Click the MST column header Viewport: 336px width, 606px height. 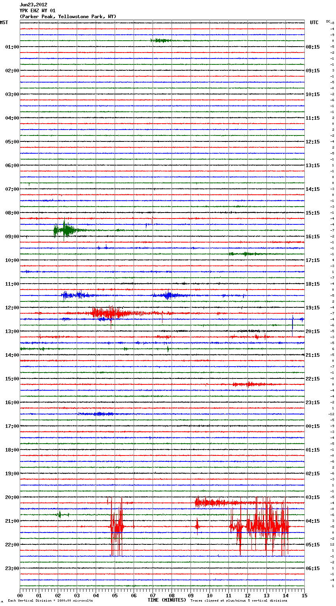pyautogui.click(x=4, y=23)
